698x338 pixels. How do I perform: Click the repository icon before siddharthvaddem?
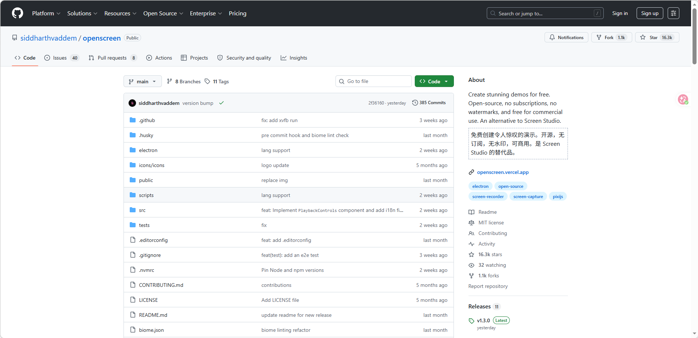[15, 38]
